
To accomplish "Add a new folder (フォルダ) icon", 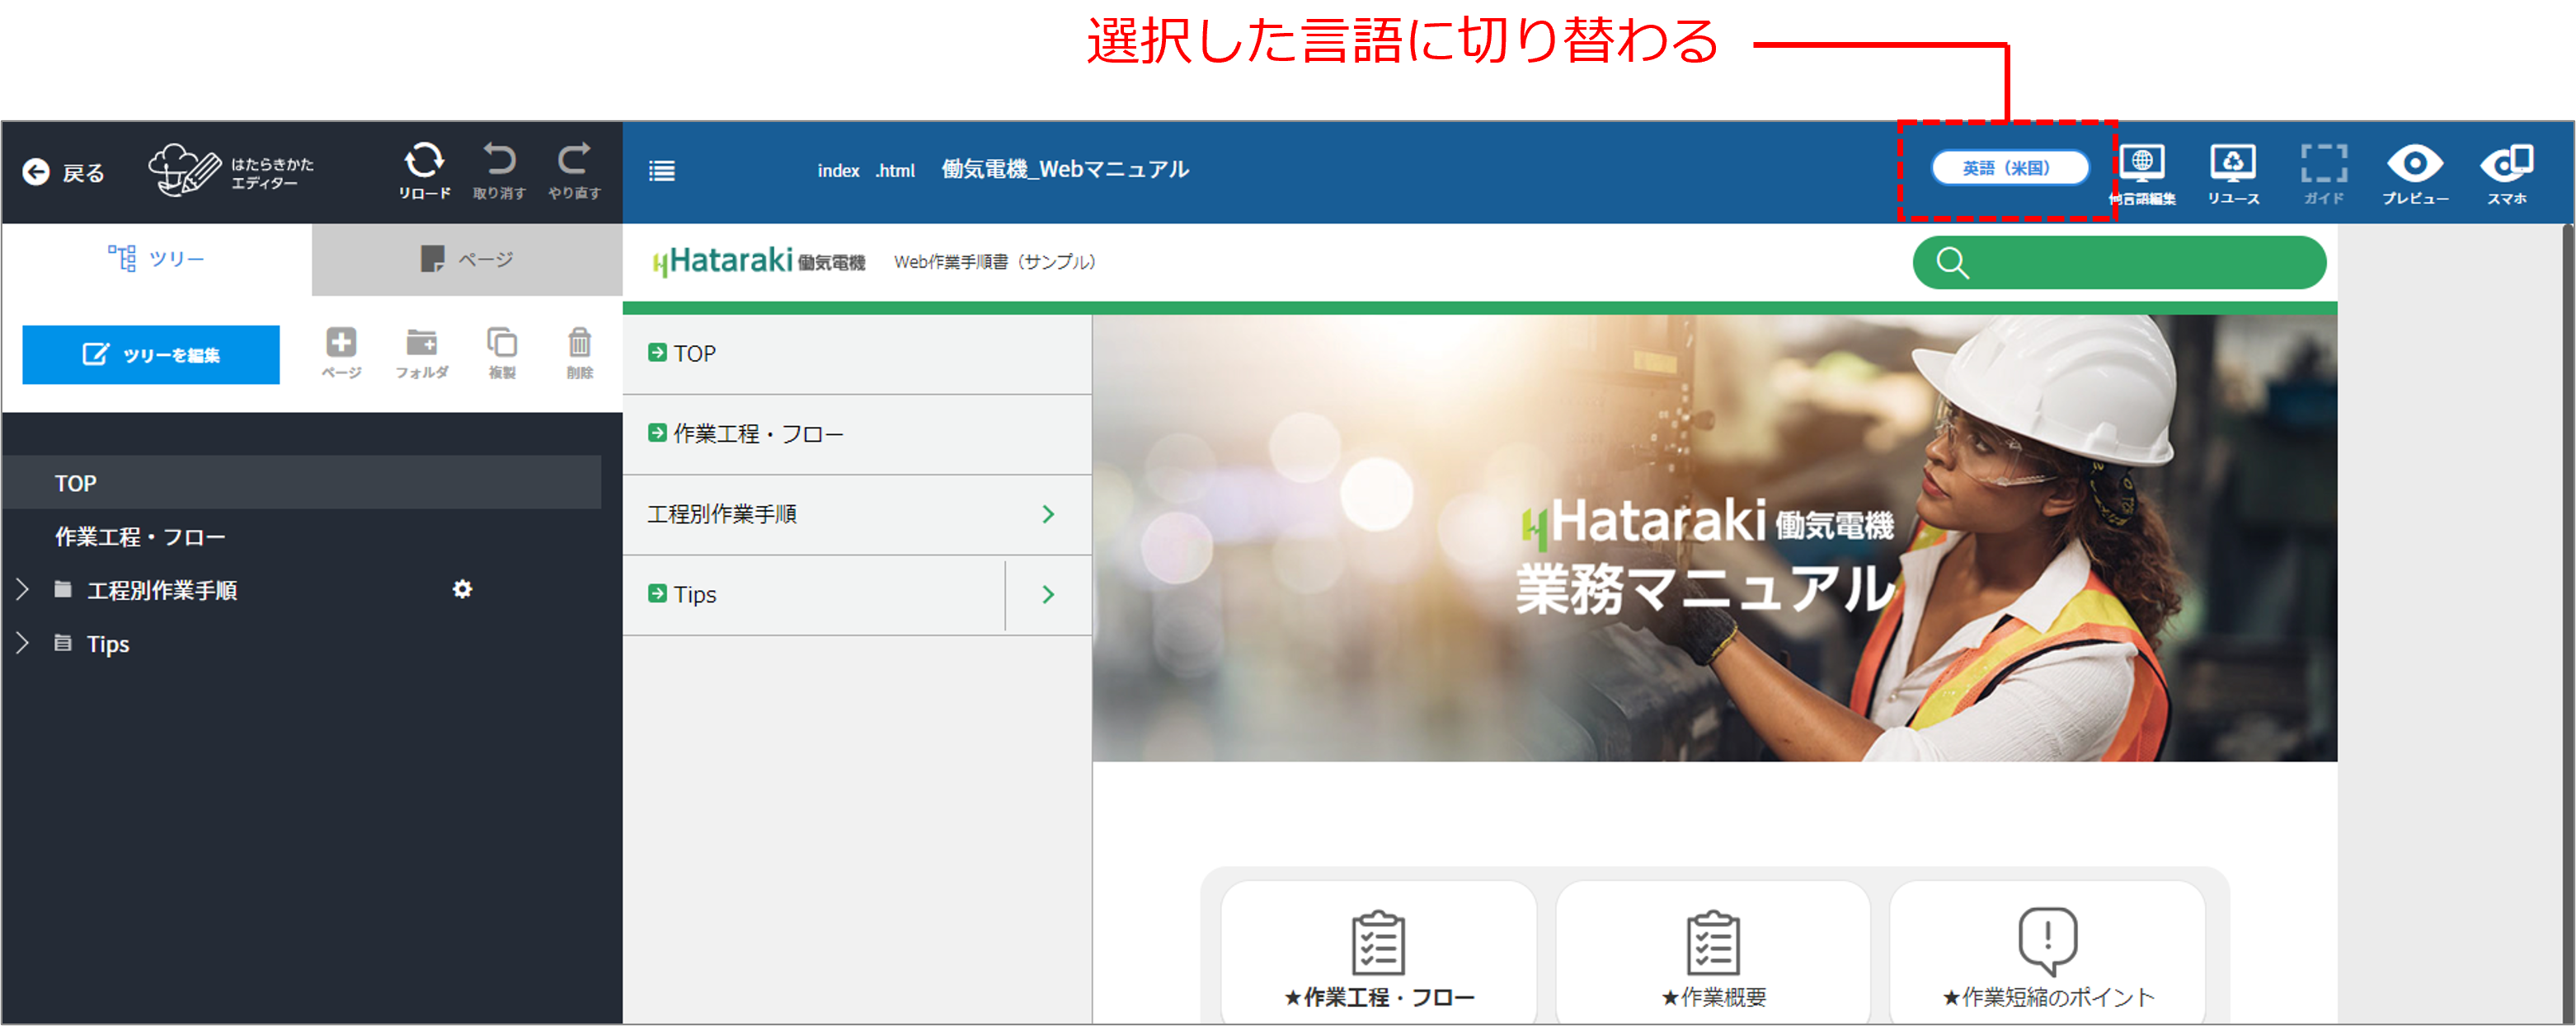I will coord(421,344).
